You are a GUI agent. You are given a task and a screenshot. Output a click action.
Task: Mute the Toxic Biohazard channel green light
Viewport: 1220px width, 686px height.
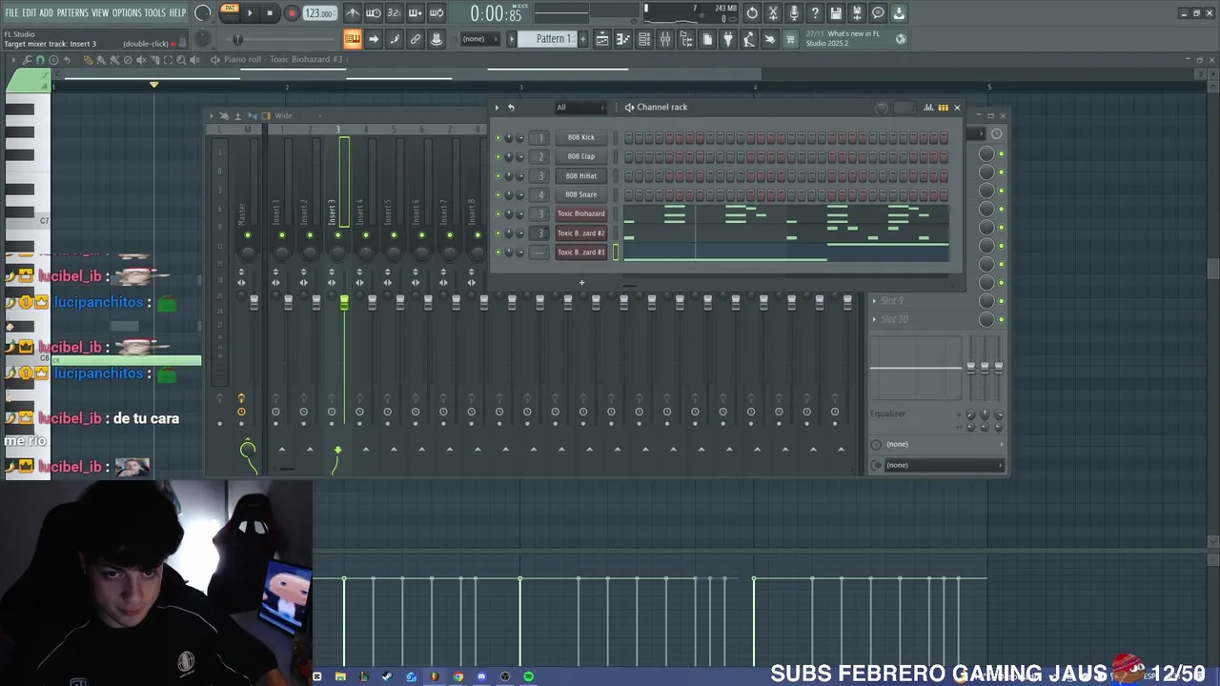point(498,213)
